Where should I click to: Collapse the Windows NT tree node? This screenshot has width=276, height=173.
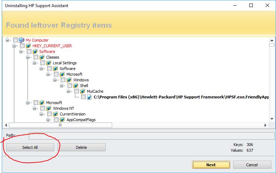point(35,108)
